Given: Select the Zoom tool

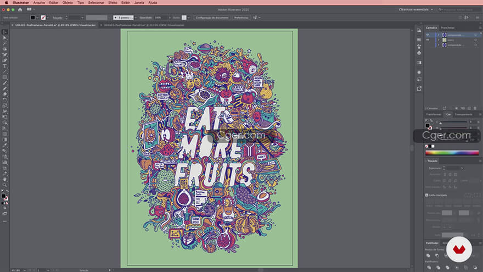Looking at the screenshot, I should (x=4, y=185).
